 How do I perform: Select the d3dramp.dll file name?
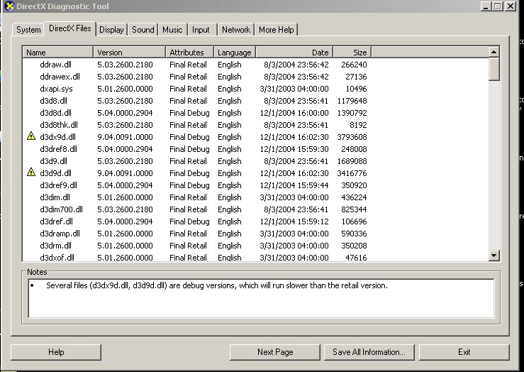(60, 233)
